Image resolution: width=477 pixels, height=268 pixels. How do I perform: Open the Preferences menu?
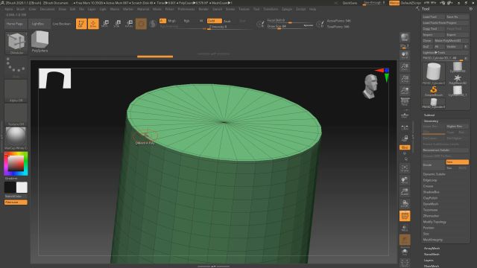click(186, 9)
